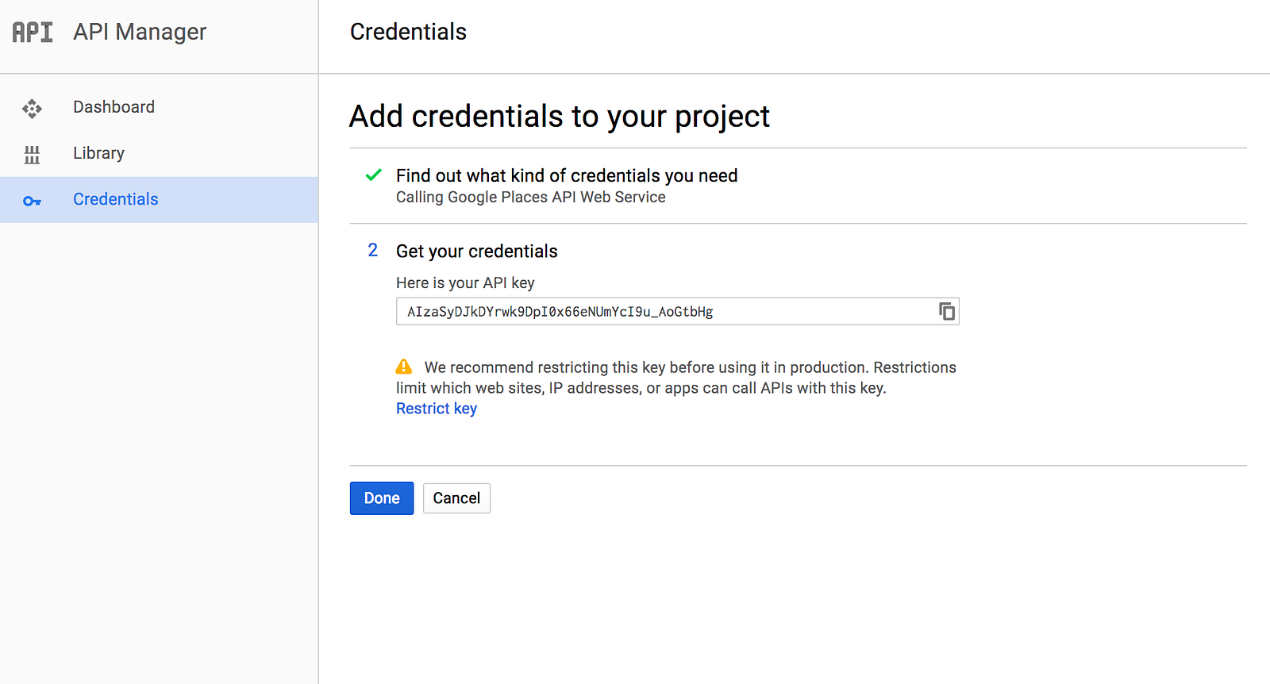Image resolution: width=1270 pixels, height=684 pixels.
Task: Select the Credentials sidebar item
Action: coord(116,199)
